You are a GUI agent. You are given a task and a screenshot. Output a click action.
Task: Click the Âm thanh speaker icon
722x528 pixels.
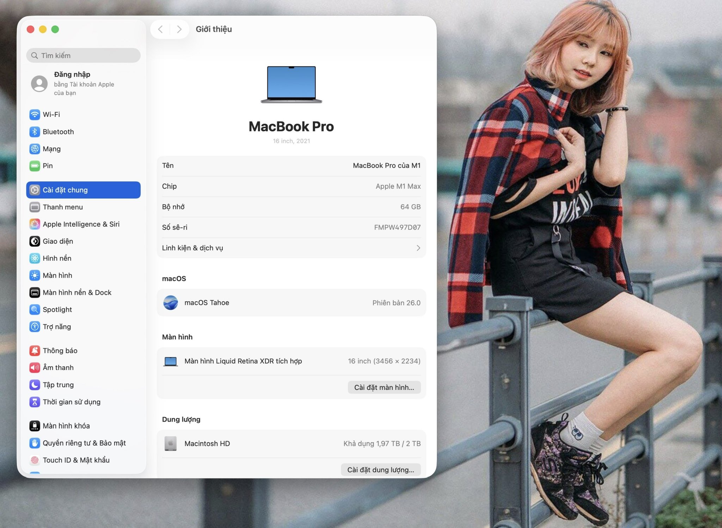click(x=35, y=368)
